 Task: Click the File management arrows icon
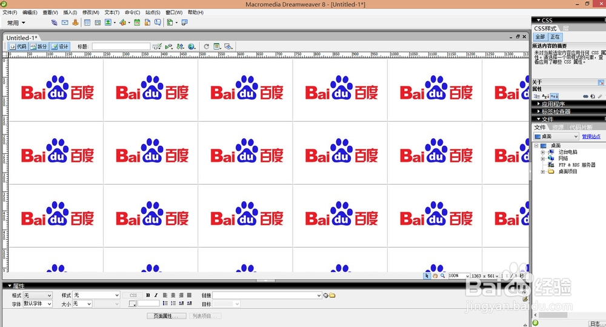tap(180, 47)
